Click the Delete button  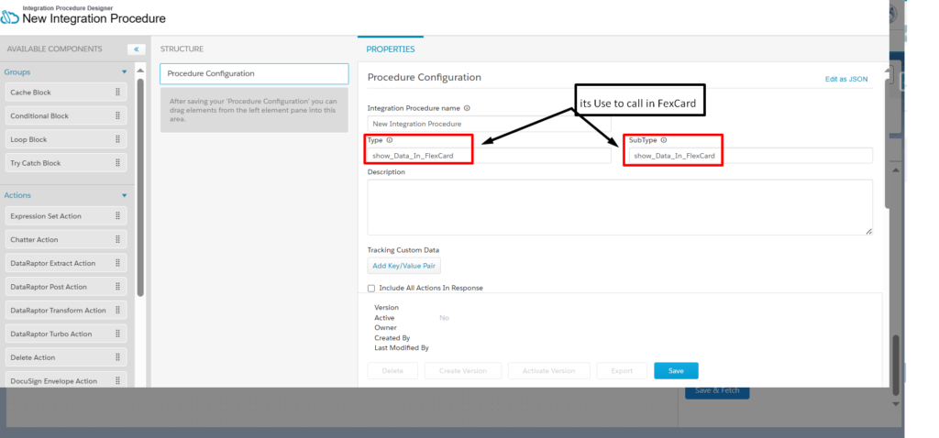click(392, 371)
